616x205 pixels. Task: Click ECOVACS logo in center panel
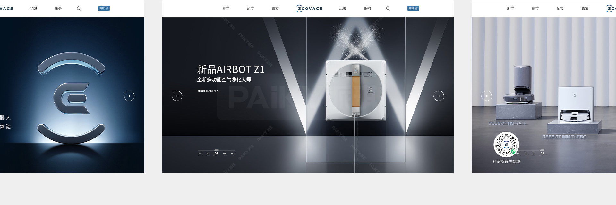[309, 9]
